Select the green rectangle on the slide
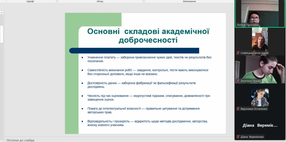This screenshot has height=142, width=286. pyautogui.click(x=71, y=84)
